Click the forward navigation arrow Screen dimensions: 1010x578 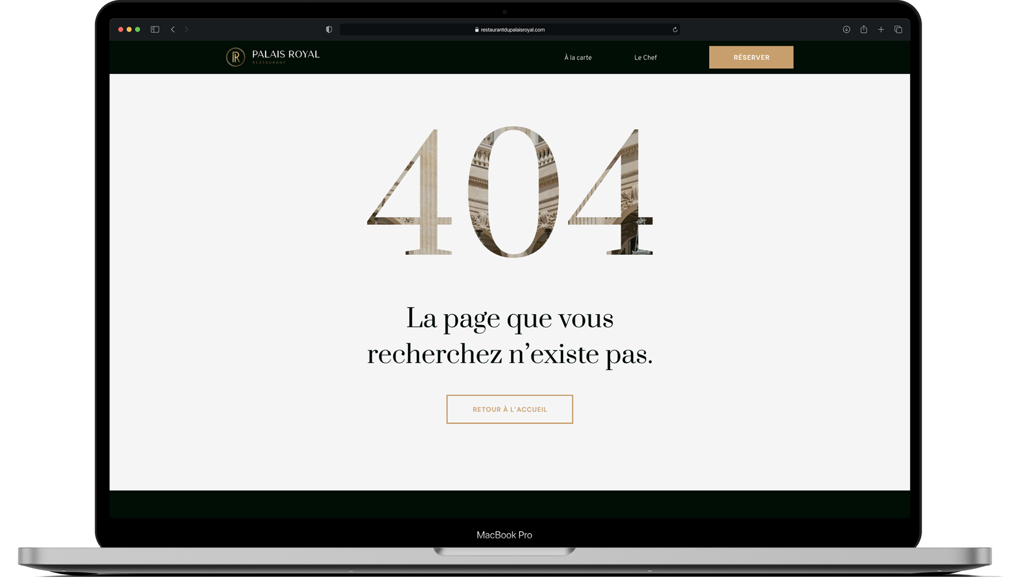click(186, 29)
